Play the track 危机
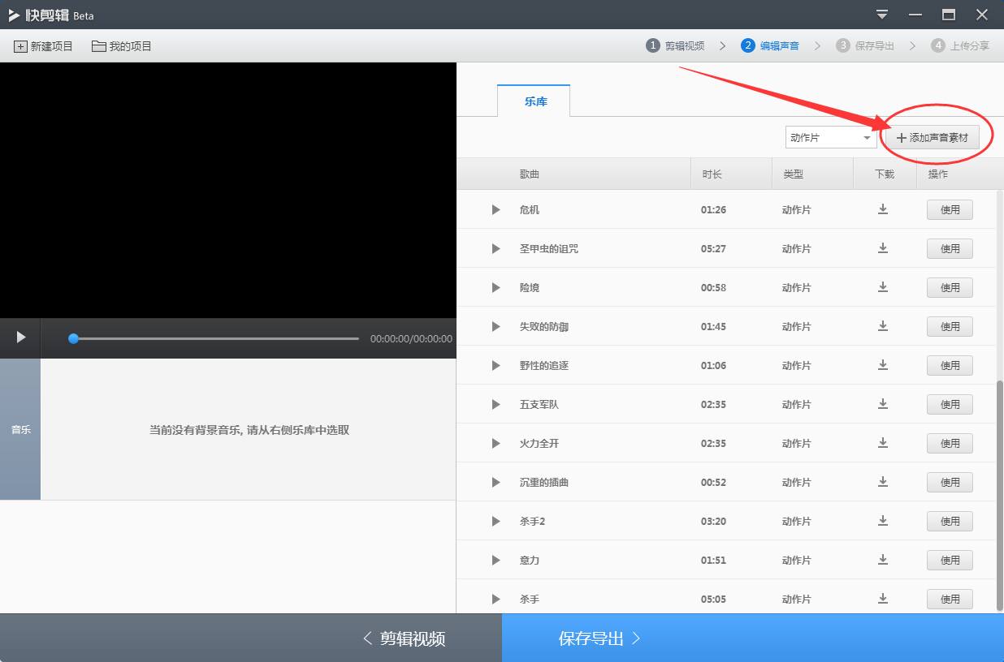The height and width of the screenshot is (662, 1004). [x=496, y=209]
